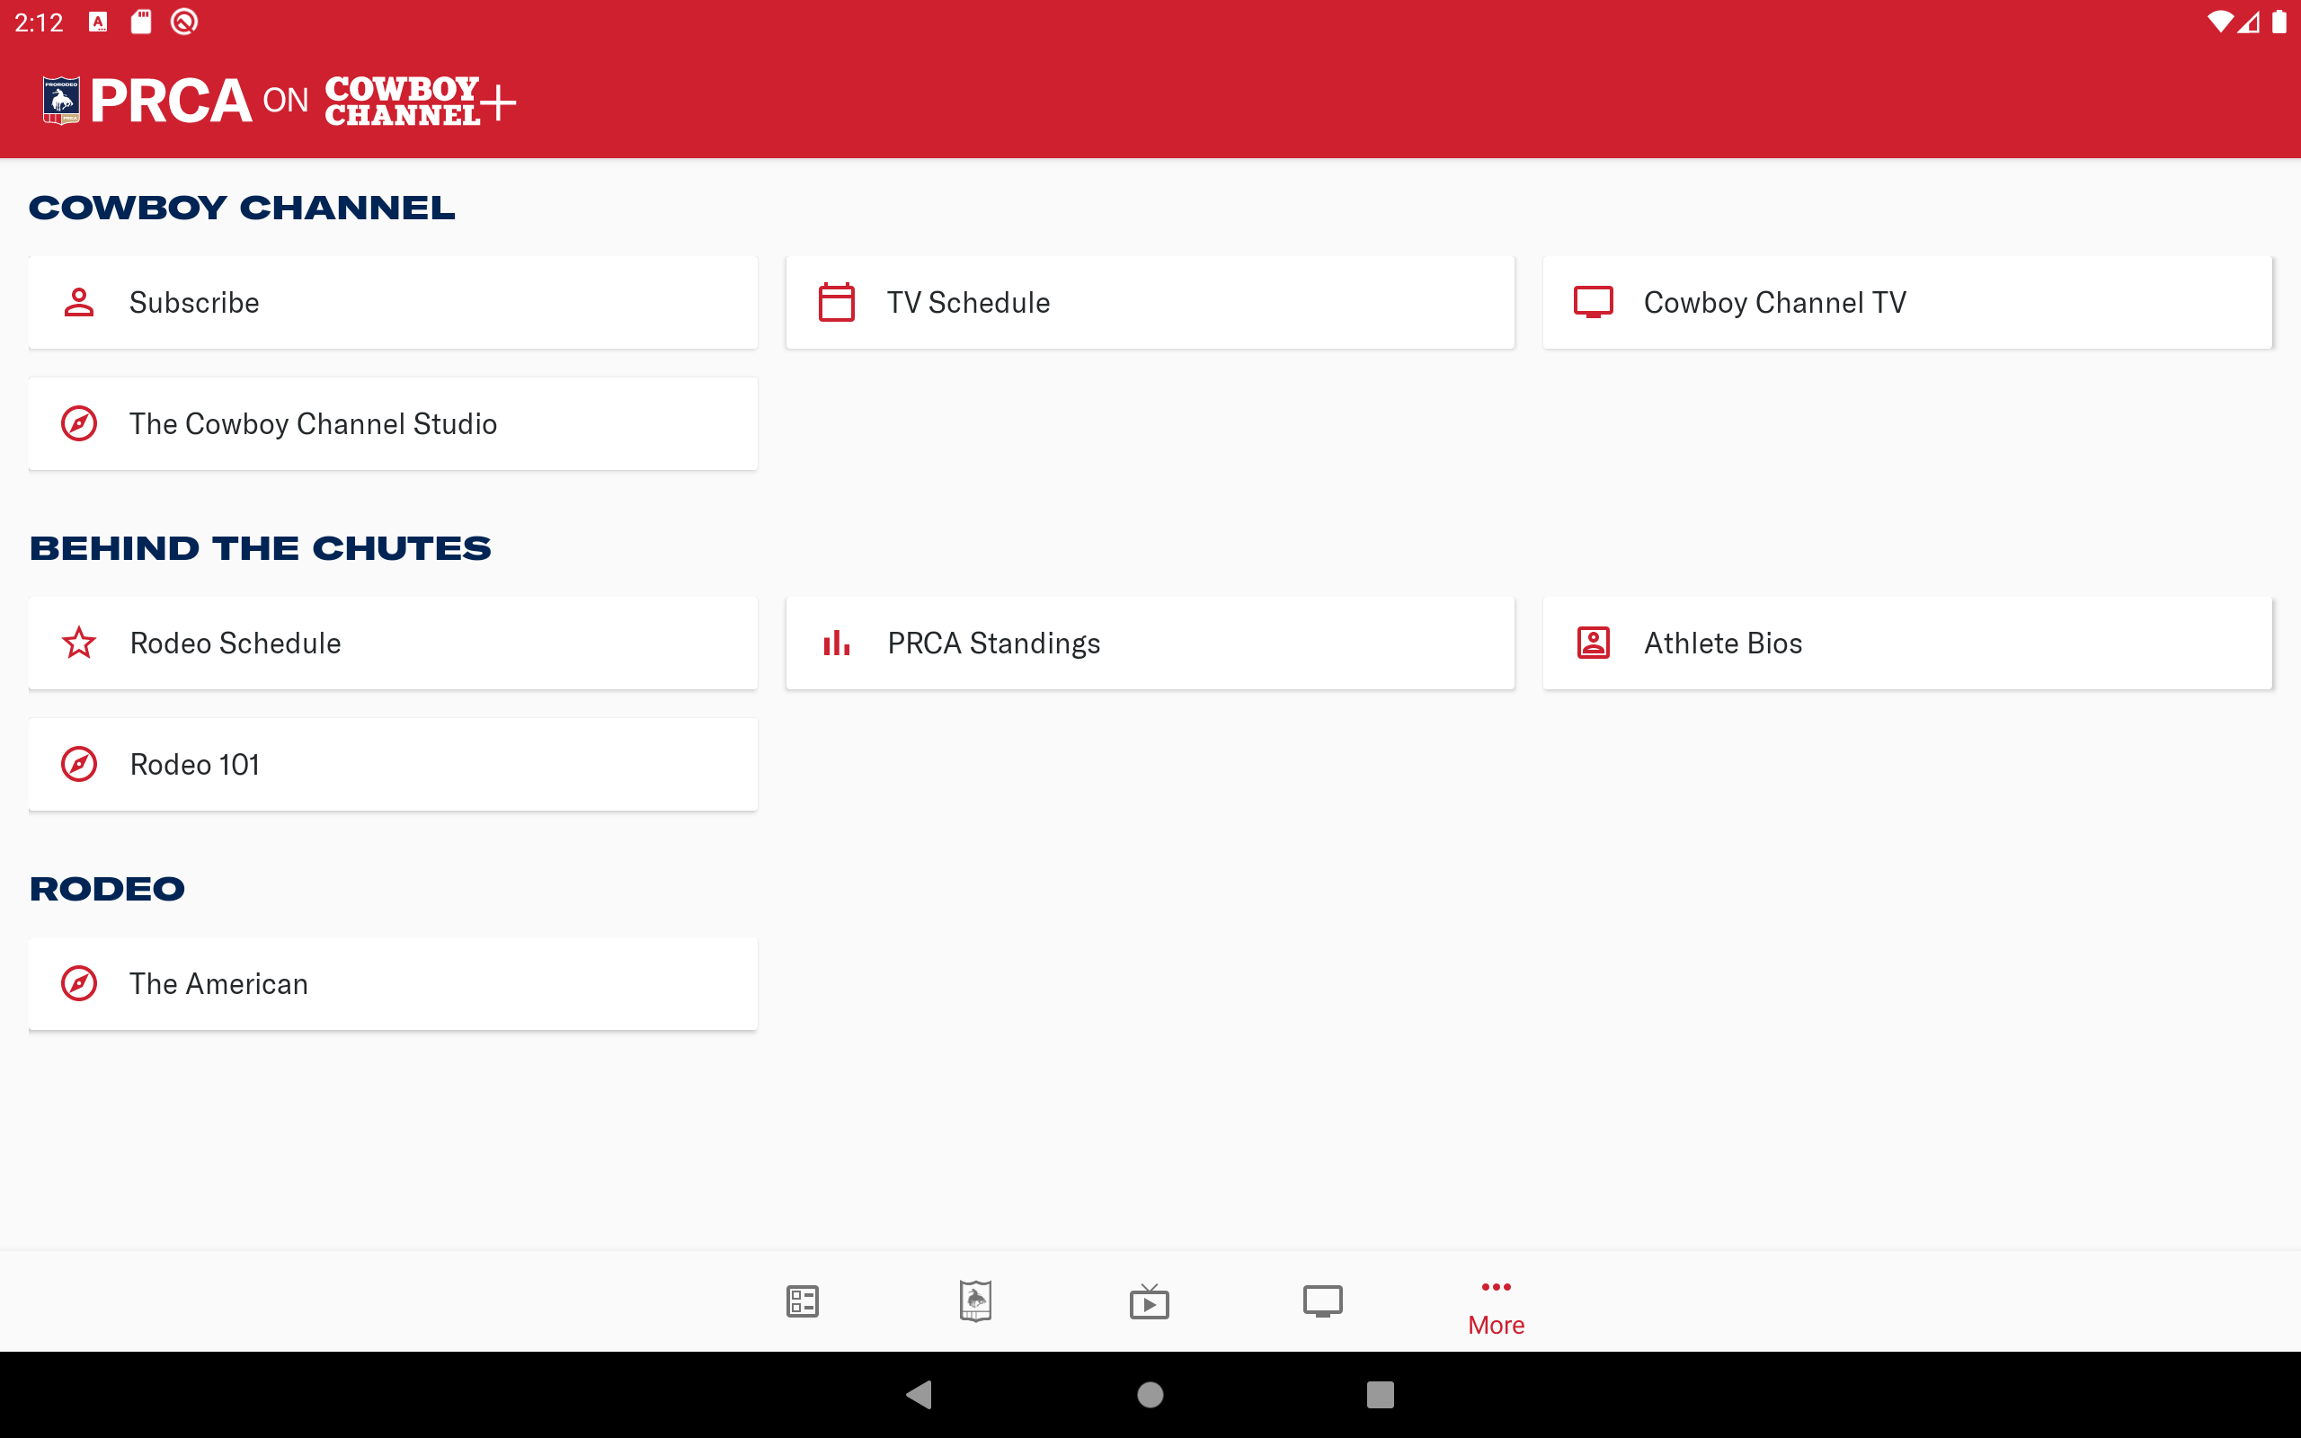Tap the portrait icon for Athlete Bios
Viewport: 2301px width, 1438px height.
point(1594,643)
